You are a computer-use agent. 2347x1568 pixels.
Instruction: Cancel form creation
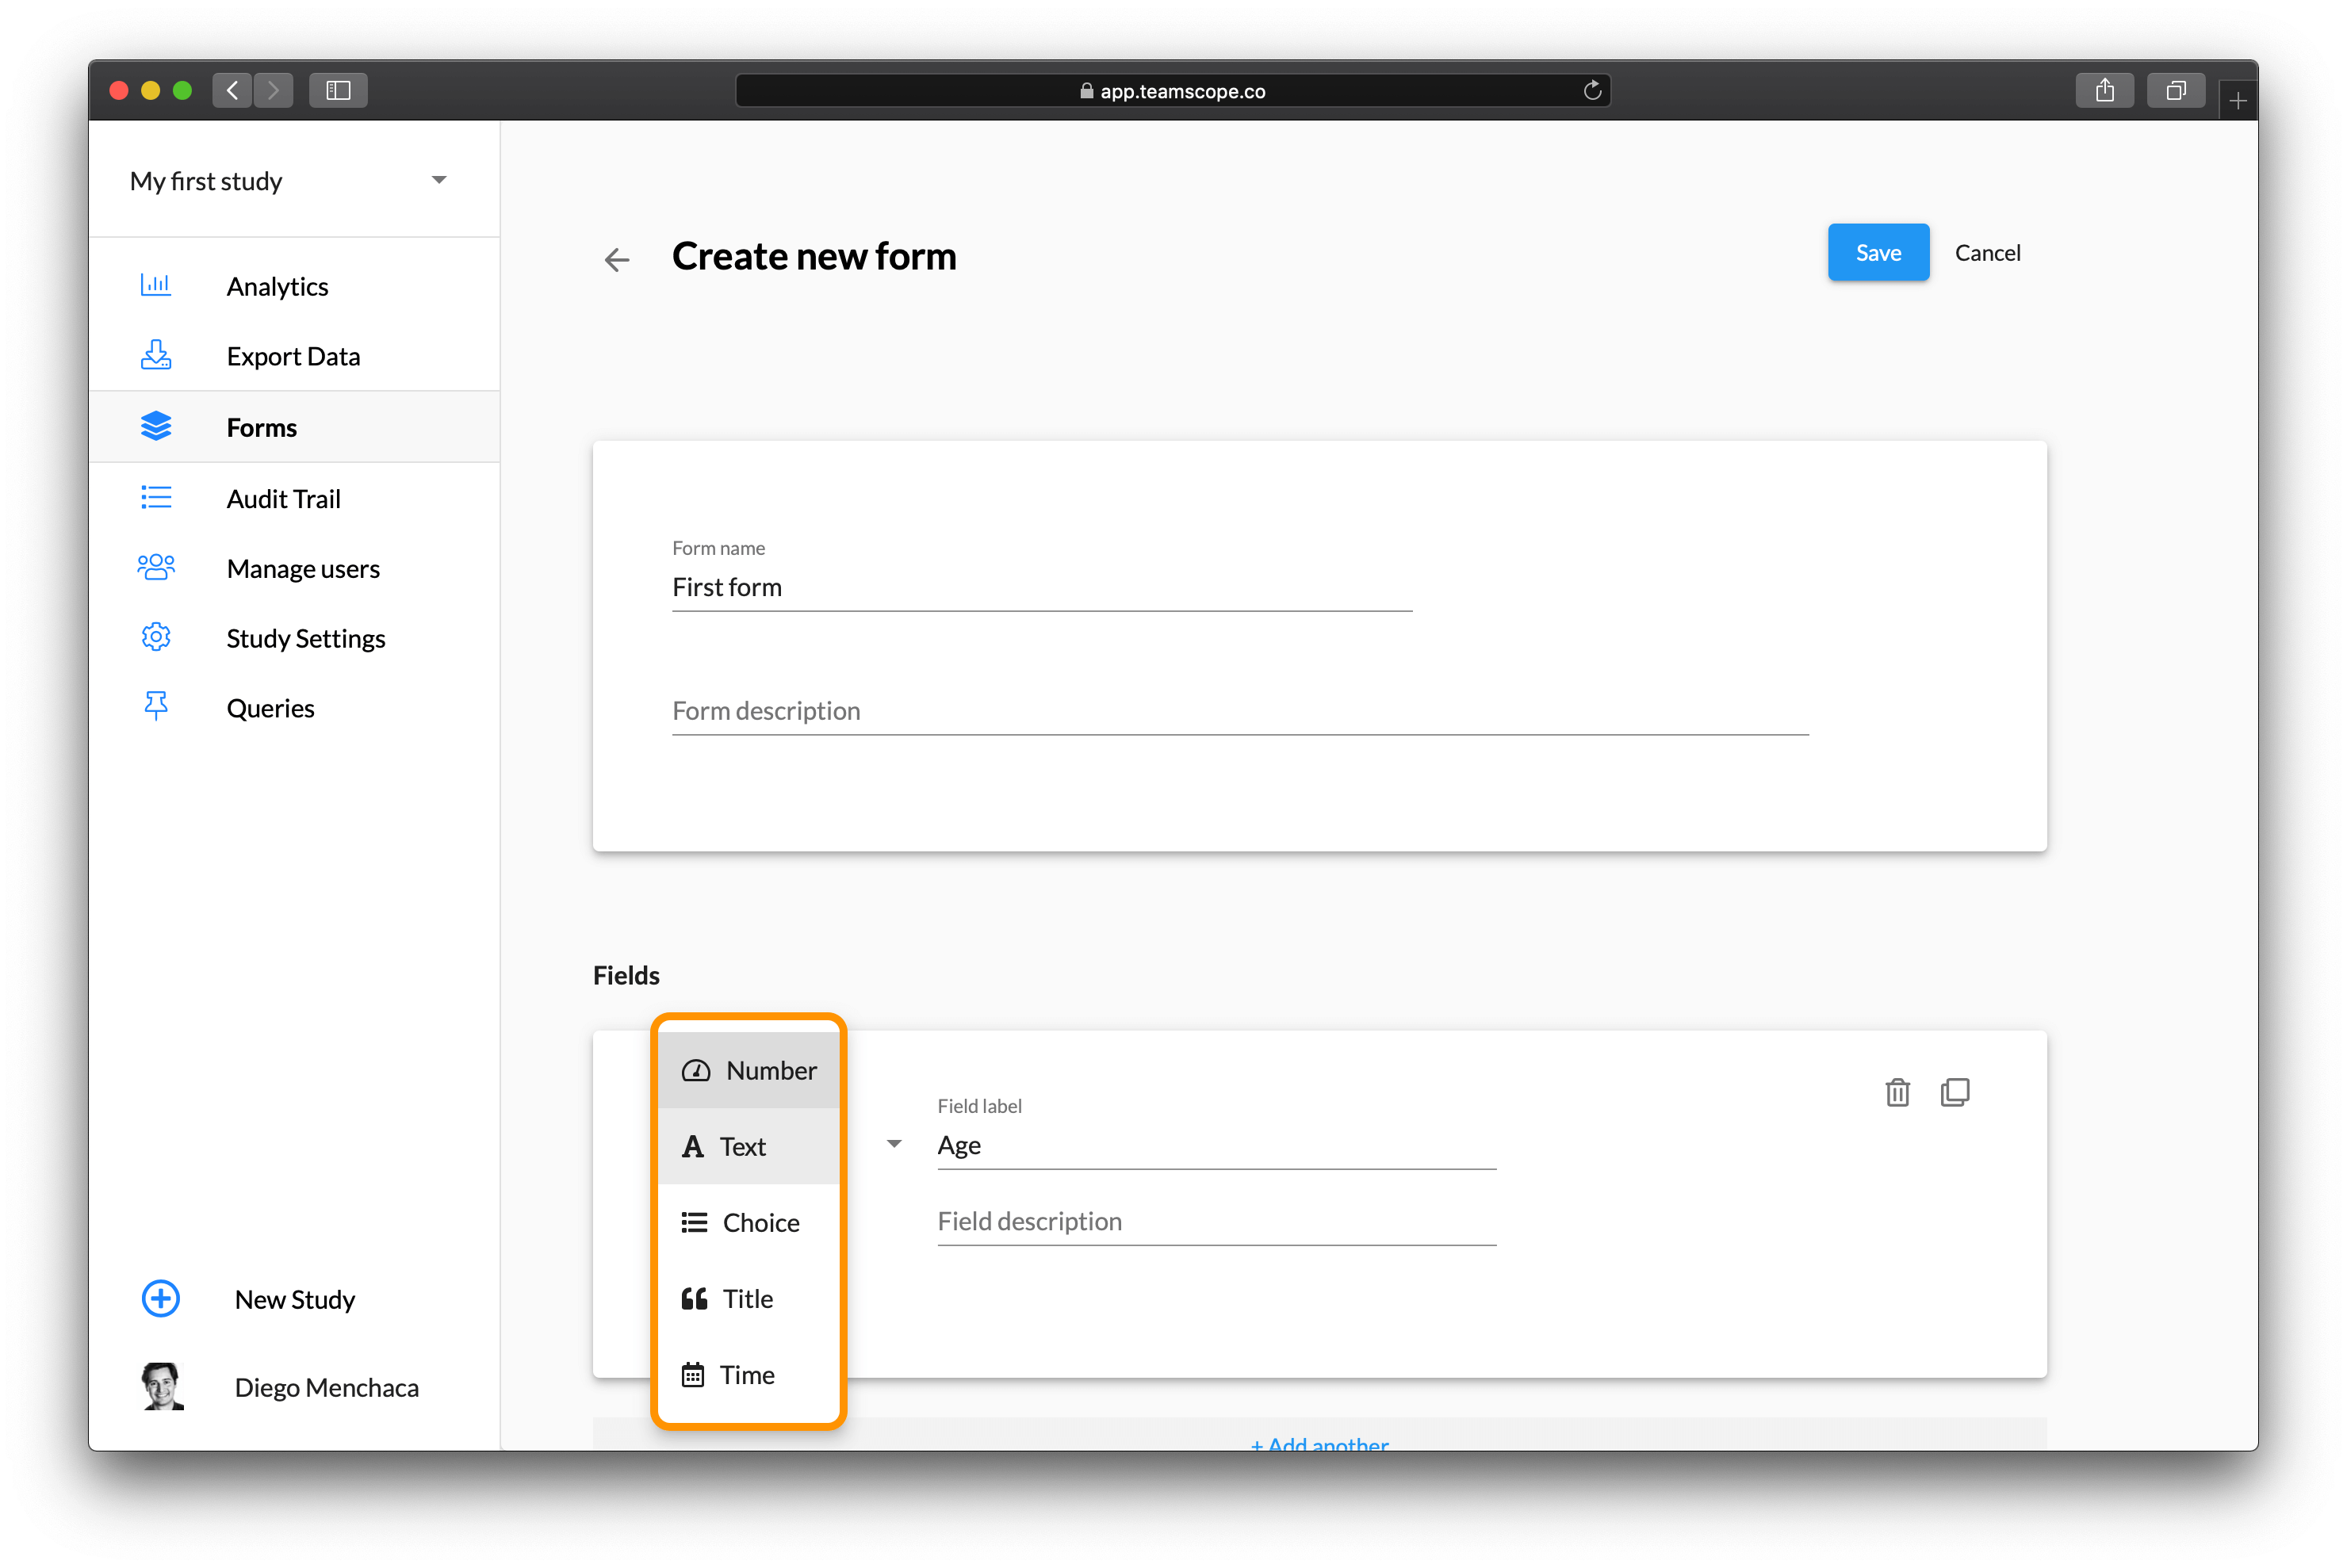point(1988,252)
